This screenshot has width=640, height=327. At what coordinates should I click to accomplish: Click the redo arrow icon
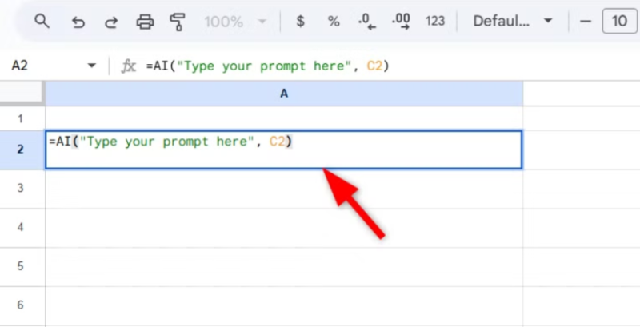click(x=110, y=22)
